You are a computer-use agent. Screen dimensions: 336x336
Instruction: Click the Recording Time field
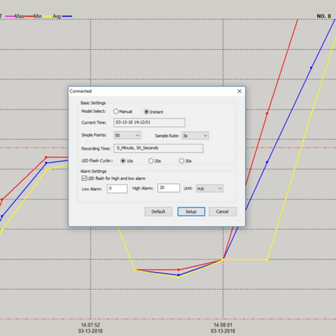(x=158, y=148)
